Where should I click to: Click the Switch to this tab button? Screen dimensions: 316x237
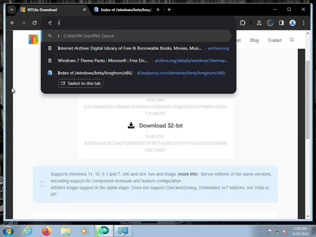(81, 83)
